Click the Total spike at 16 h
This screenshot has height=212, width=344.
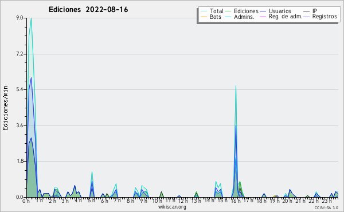pyautogui.click(x=236, y=87)
